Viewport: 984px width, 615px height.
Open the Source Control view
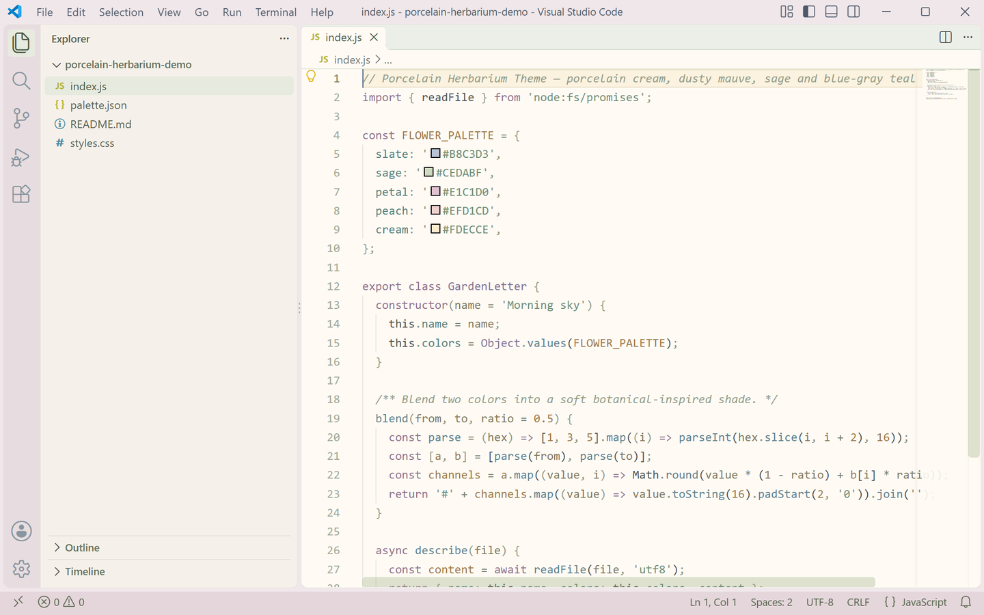[x=21, y=118]
